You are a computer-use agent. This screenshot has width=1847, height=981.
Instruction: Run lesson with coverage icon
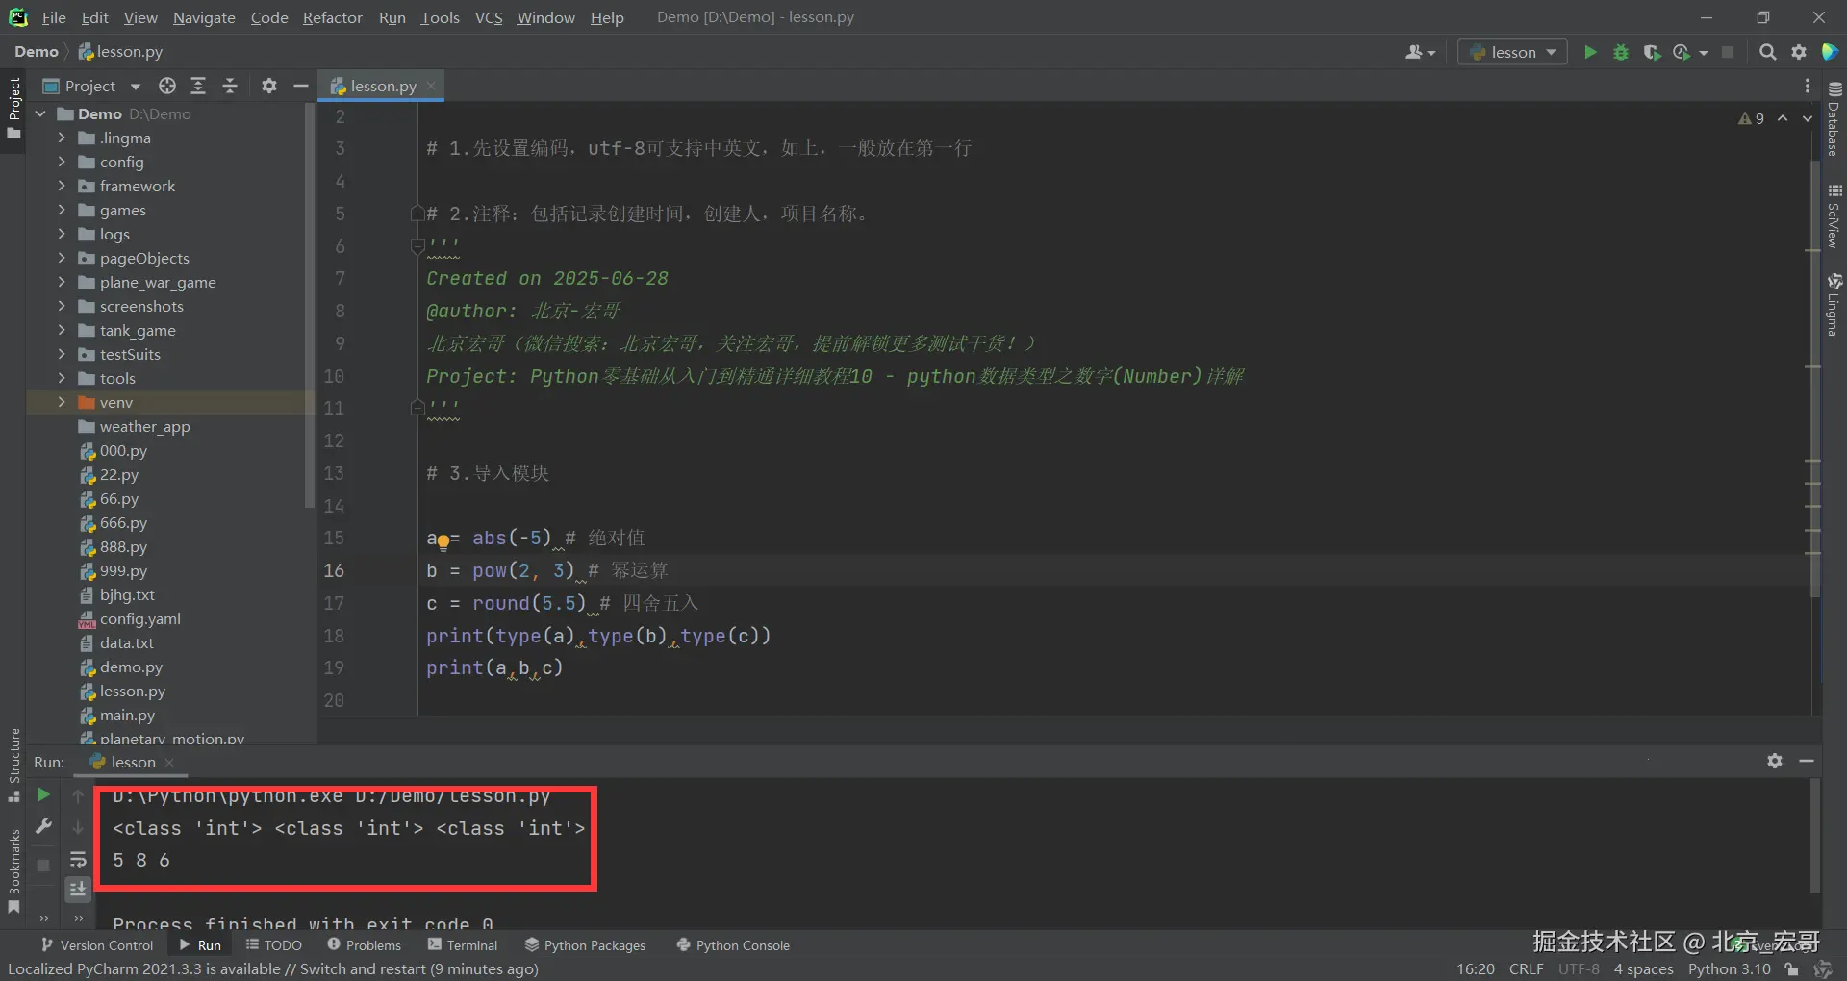pyautogui.click(x=1652, y=52)
